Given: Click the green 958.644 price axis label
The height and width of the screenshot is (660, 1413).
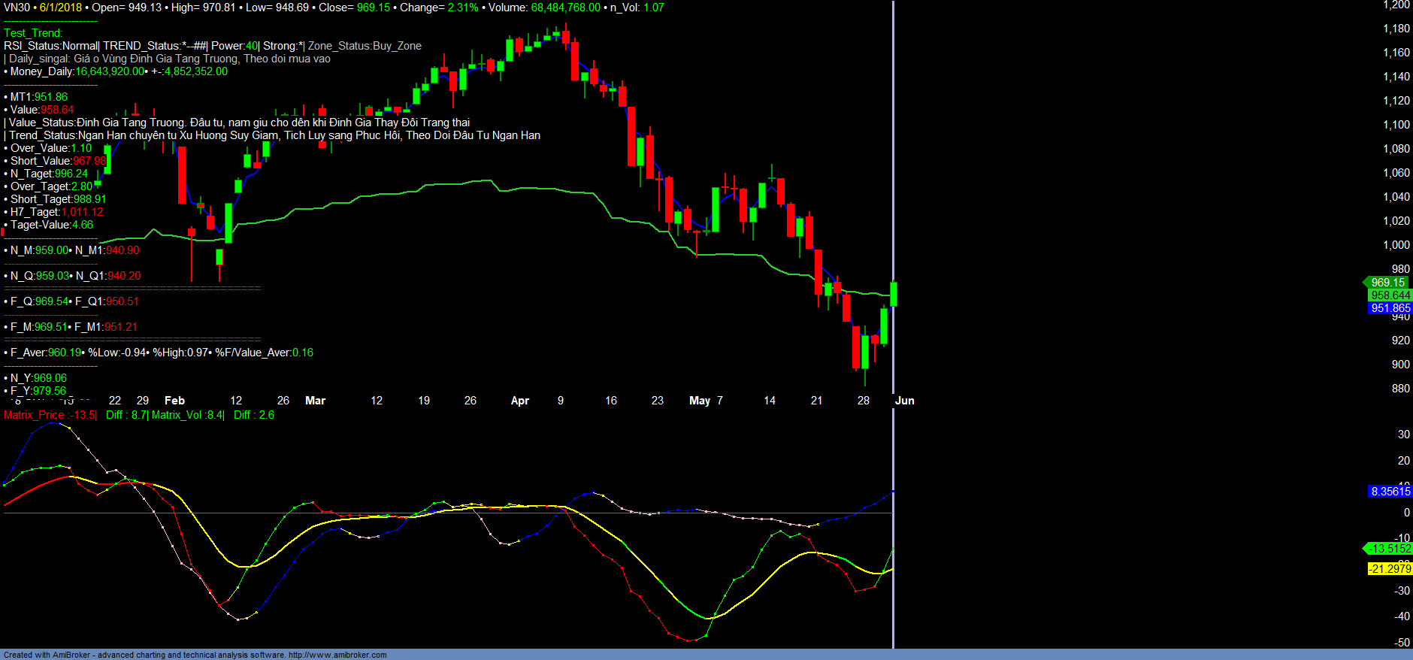Looking at the screenshot, I should (1390, 295).
